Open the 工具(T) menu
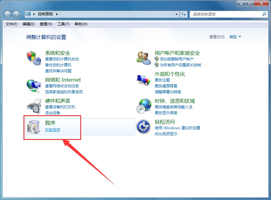This screenshot has height=200, width=271. tap(63, 24)
